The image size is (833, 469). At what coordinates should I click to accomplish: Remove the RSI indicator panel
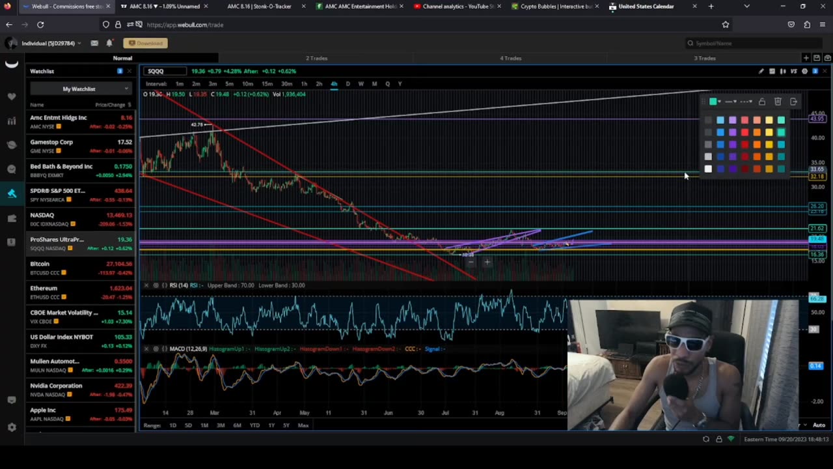pos(146,285)
